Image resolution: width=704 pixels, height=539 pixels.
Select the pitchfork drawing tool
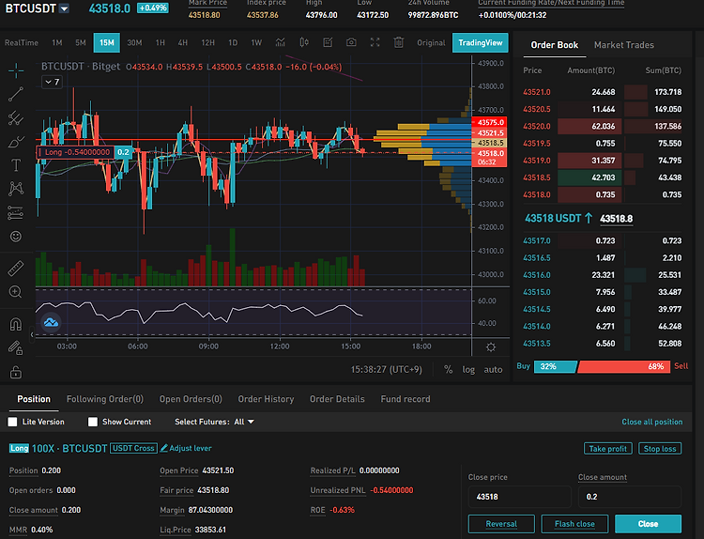pyautogui.click(x=16, y=117)
